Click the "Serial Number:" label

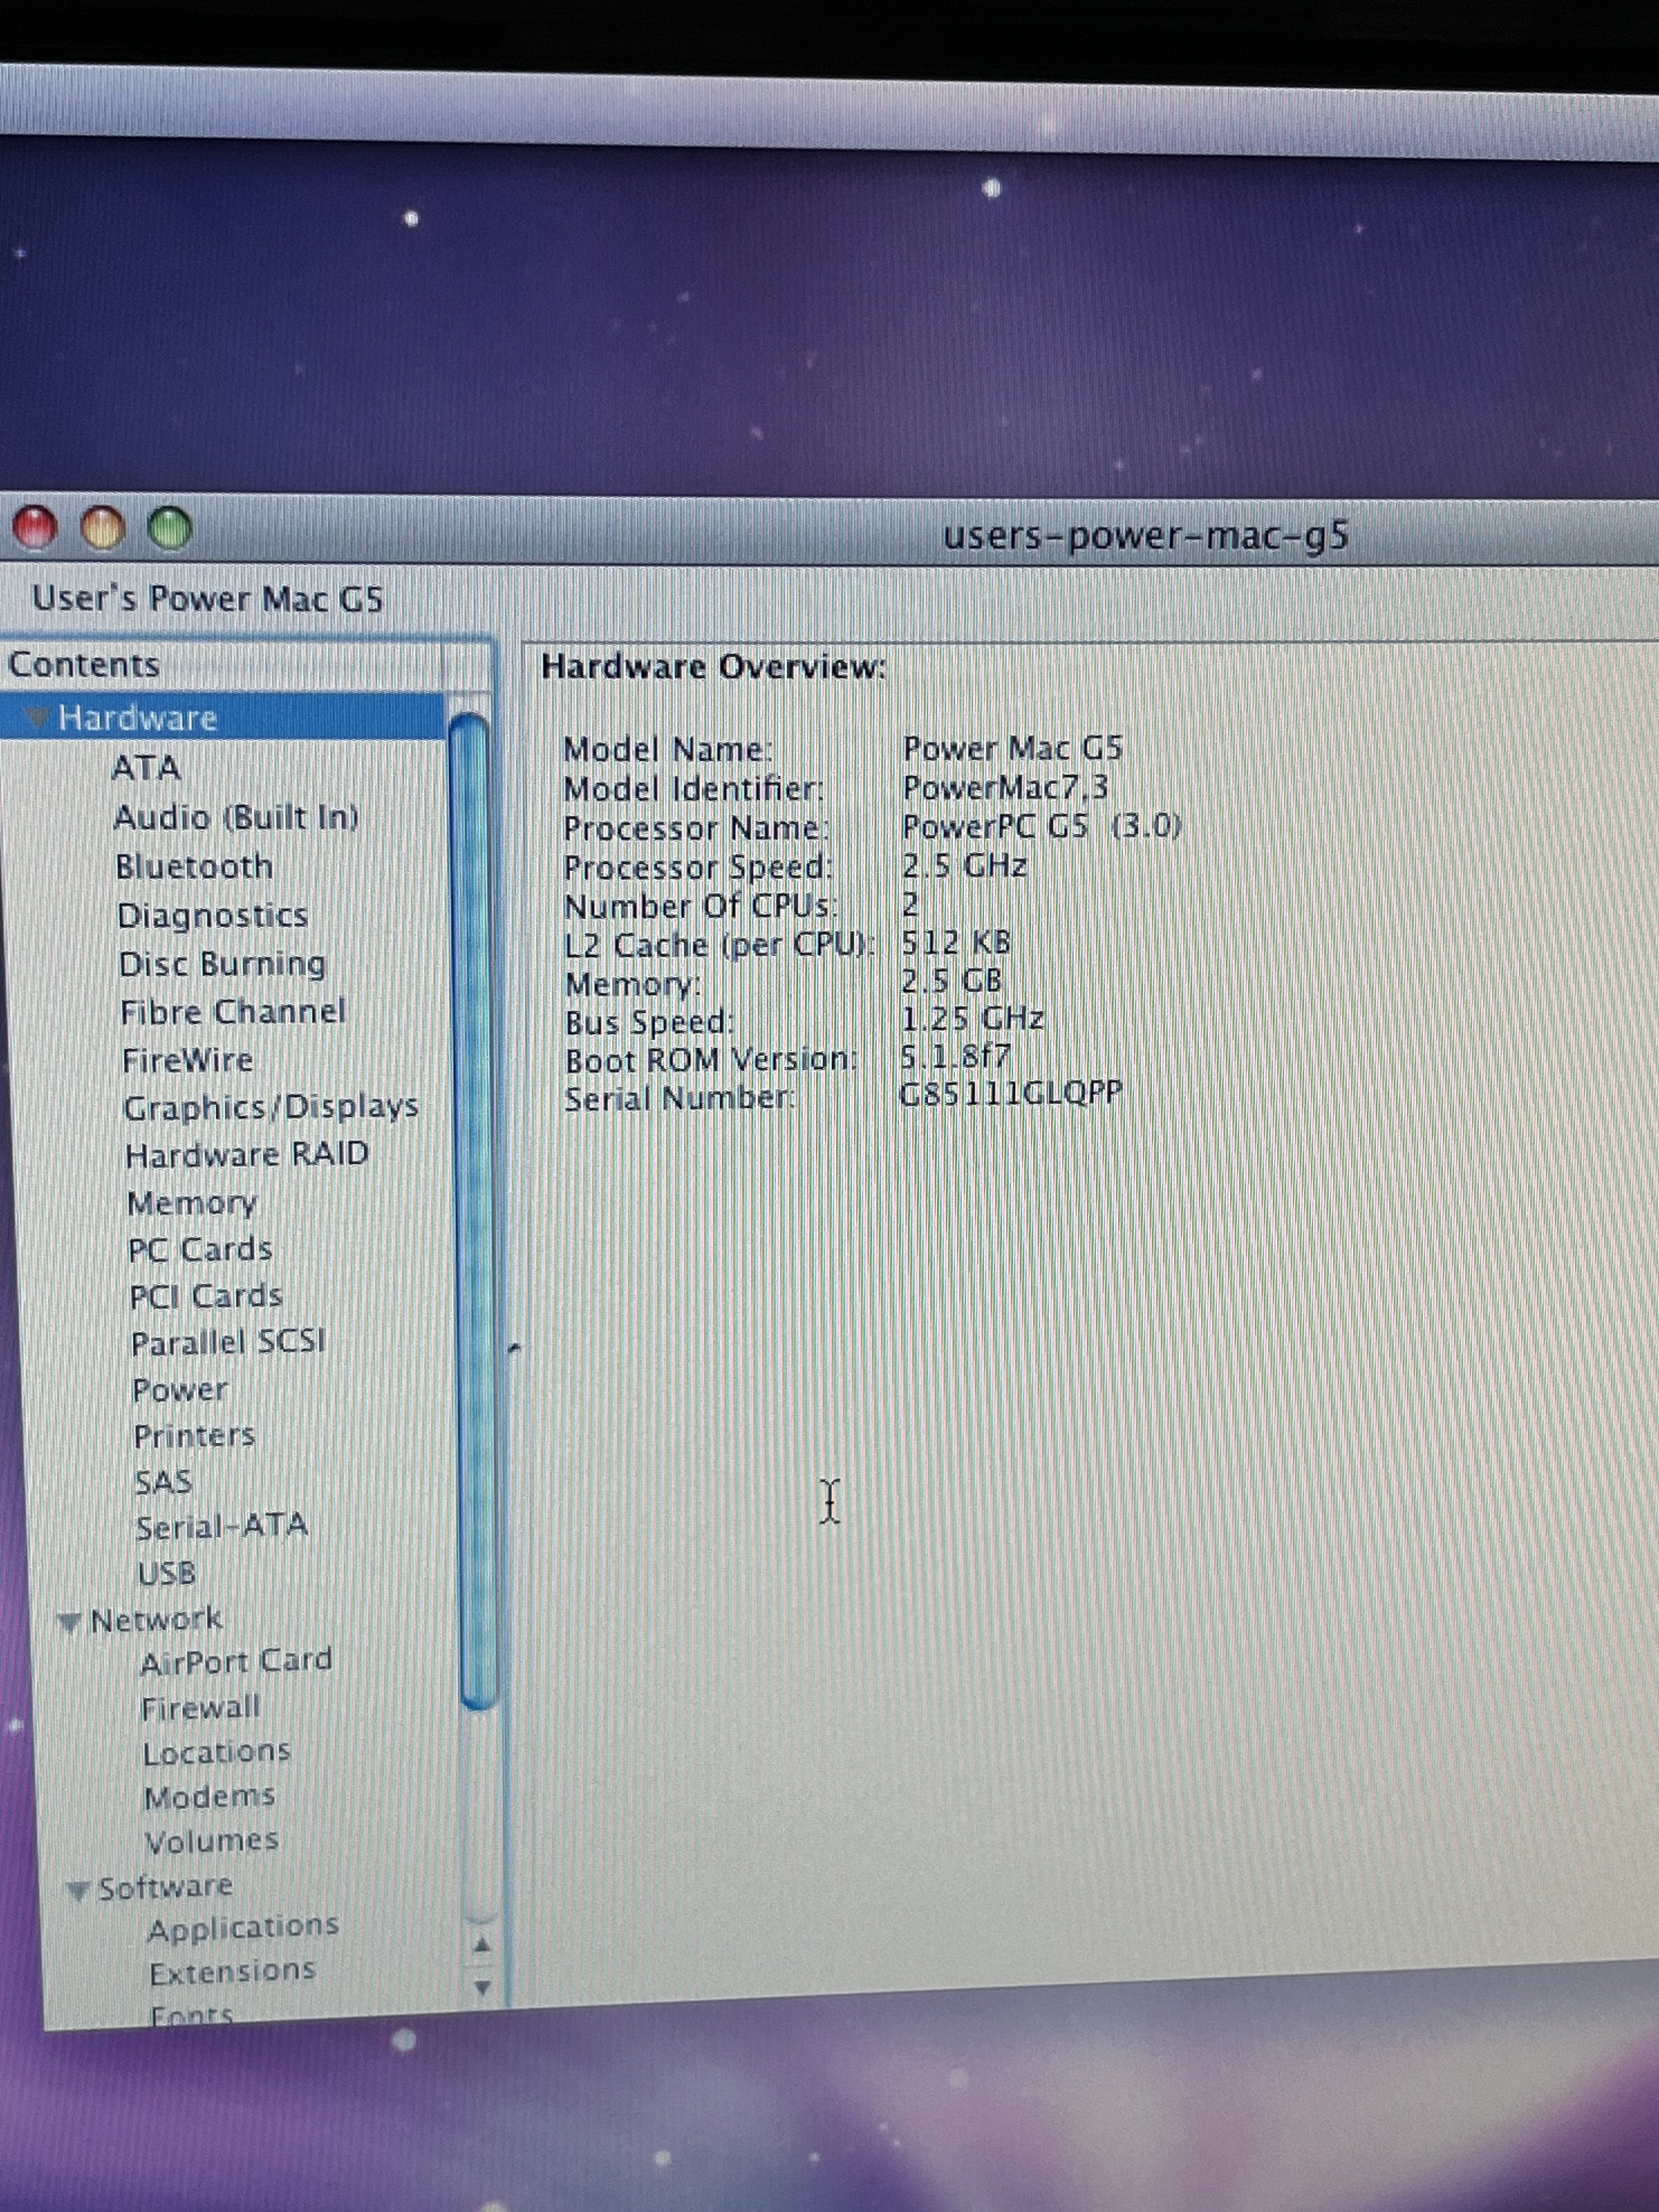tap(680, 1099)
